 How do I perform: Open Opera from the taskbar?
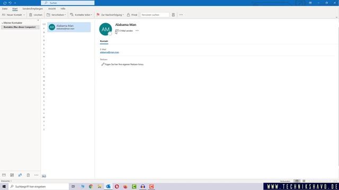coord(117,186)
